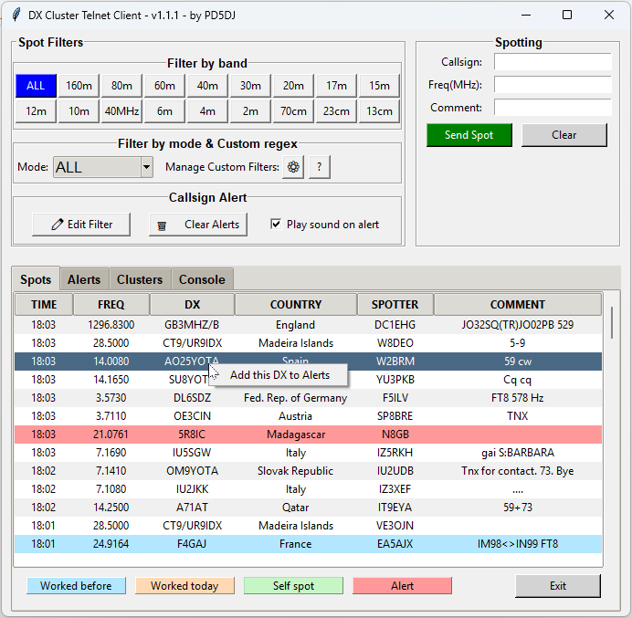Click the Worked before color legend
Screen dimensions: 632x618
pos(76,586)
